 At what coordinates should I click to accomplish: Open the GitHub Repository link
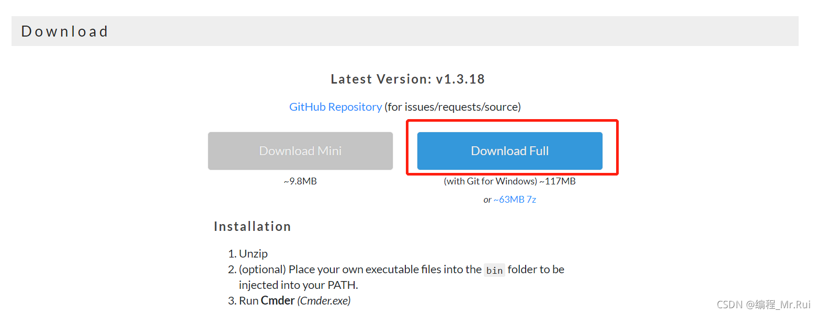[335, 107]
